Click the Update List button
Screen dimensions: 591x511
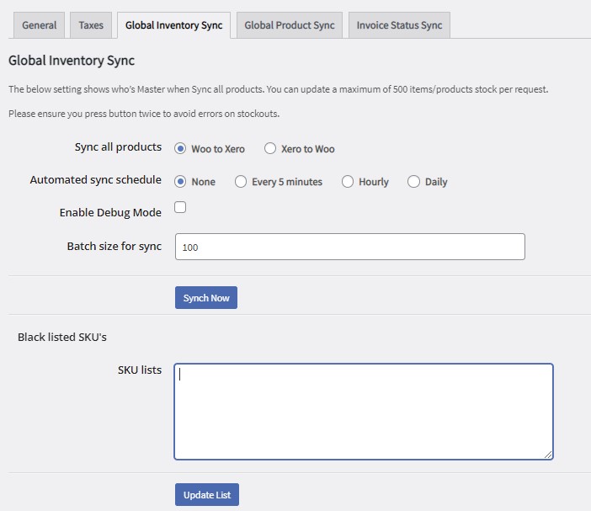[x=207, y=495]
